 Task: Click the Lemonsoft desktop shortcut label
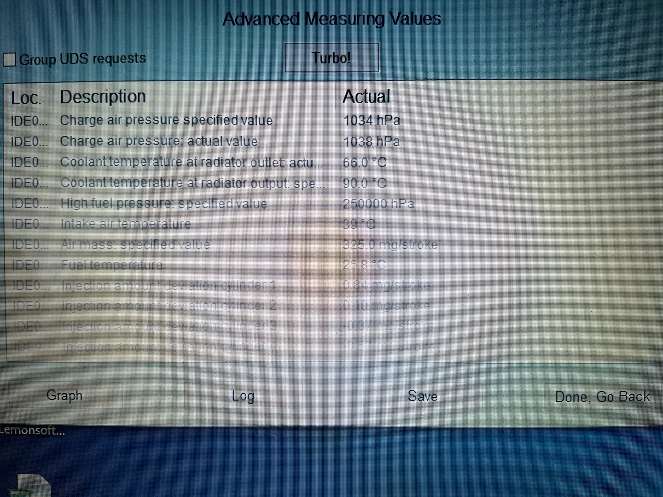point(32,431)
